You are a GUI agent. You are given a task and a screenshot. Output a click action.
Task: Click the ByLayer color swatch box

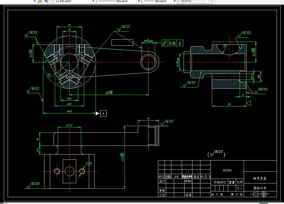click(x=58, y=1)
